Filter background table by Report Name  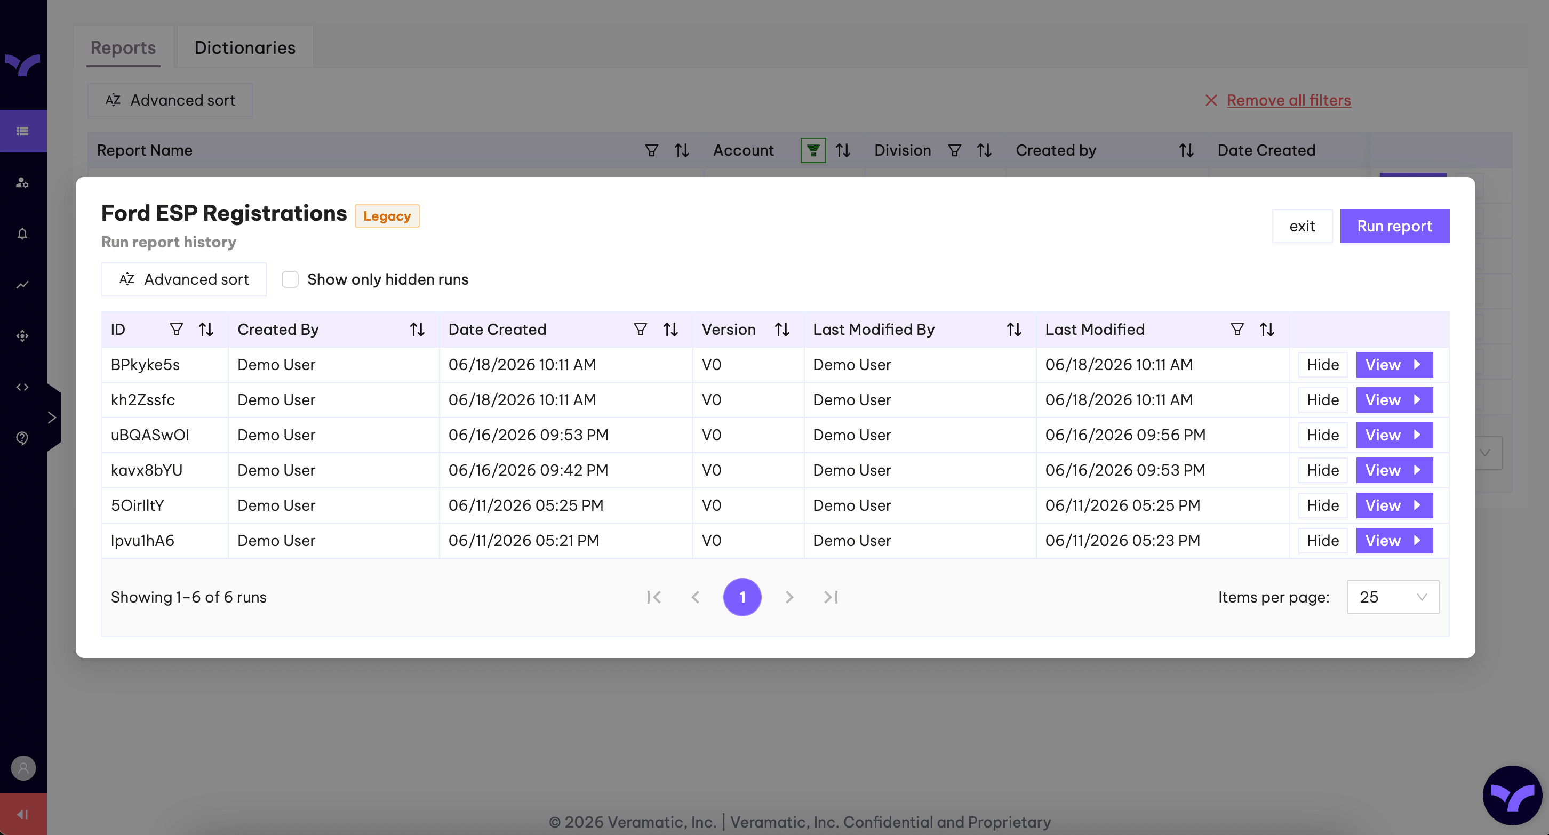pos(651,150)
